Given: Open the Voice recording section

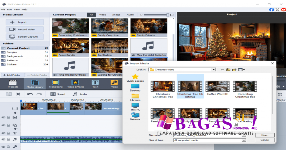Looking at the screenshot, I should point(114,84).
